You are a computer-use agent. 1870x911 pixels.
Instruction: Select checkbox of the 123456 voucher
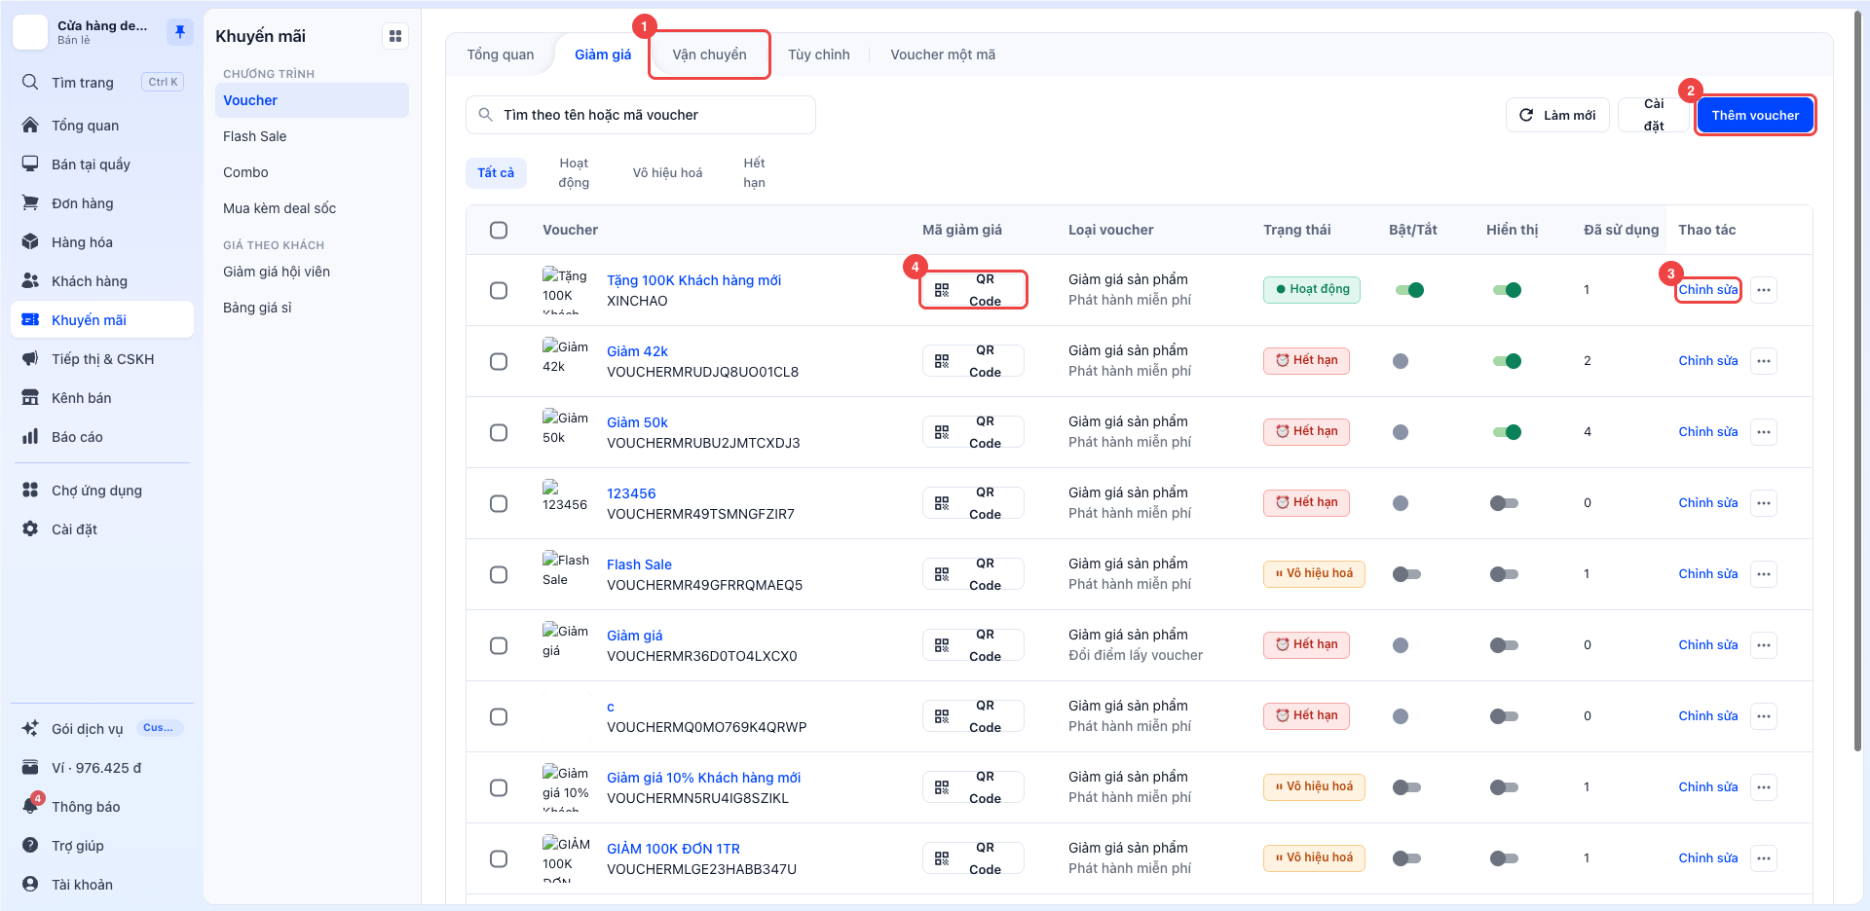(x=499, y=503)
